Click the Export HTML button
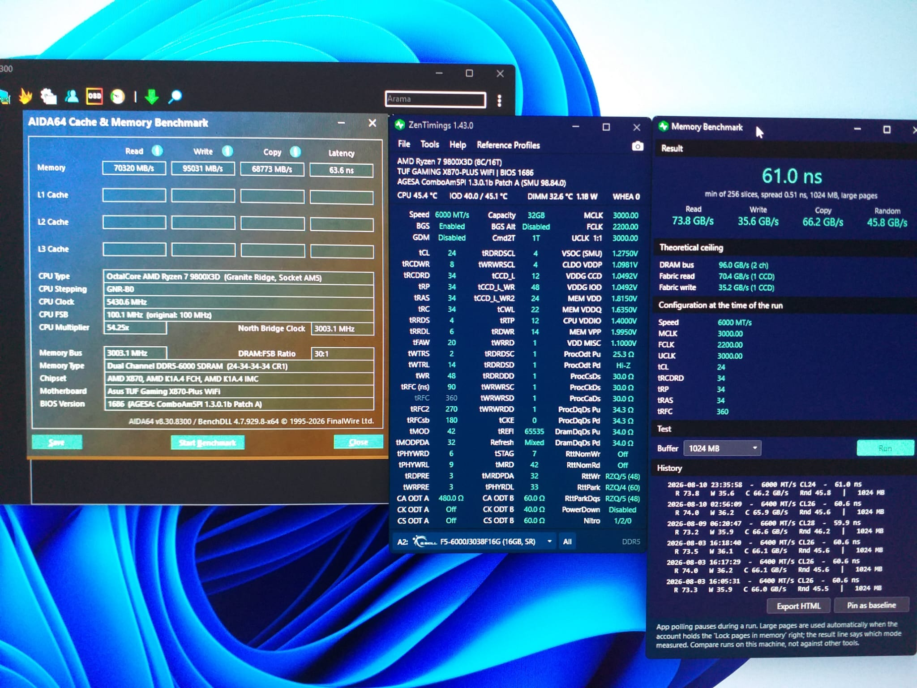This screenshot has width=917, height=688. point(799,606)
